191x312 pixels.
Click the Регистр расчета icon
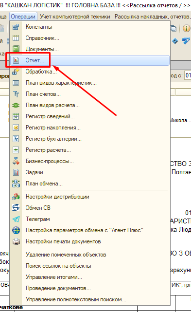[x=16, y=150]
